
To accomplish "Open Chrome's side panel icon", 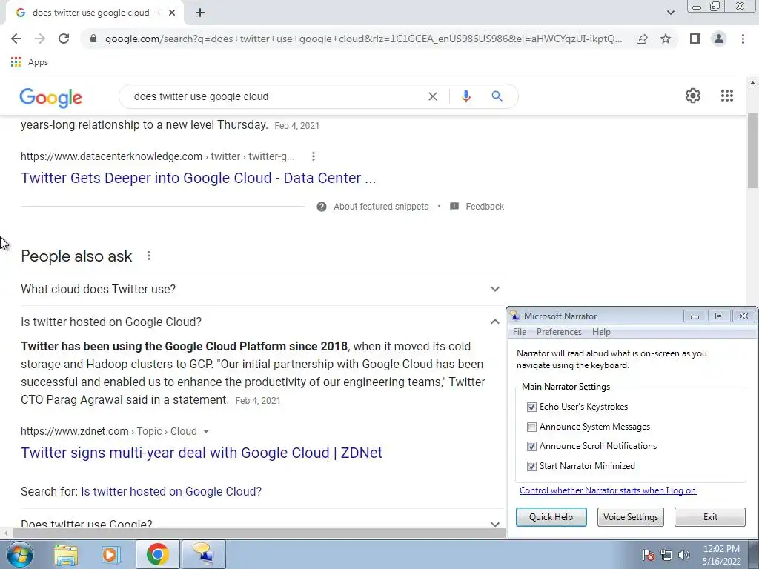I will click(695, 39).
